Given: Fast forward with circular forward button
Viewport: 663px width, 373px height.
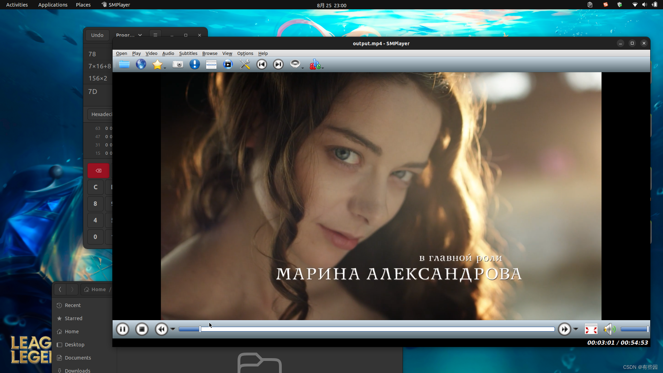Looking at the screenshot, I should pos(565,329).
